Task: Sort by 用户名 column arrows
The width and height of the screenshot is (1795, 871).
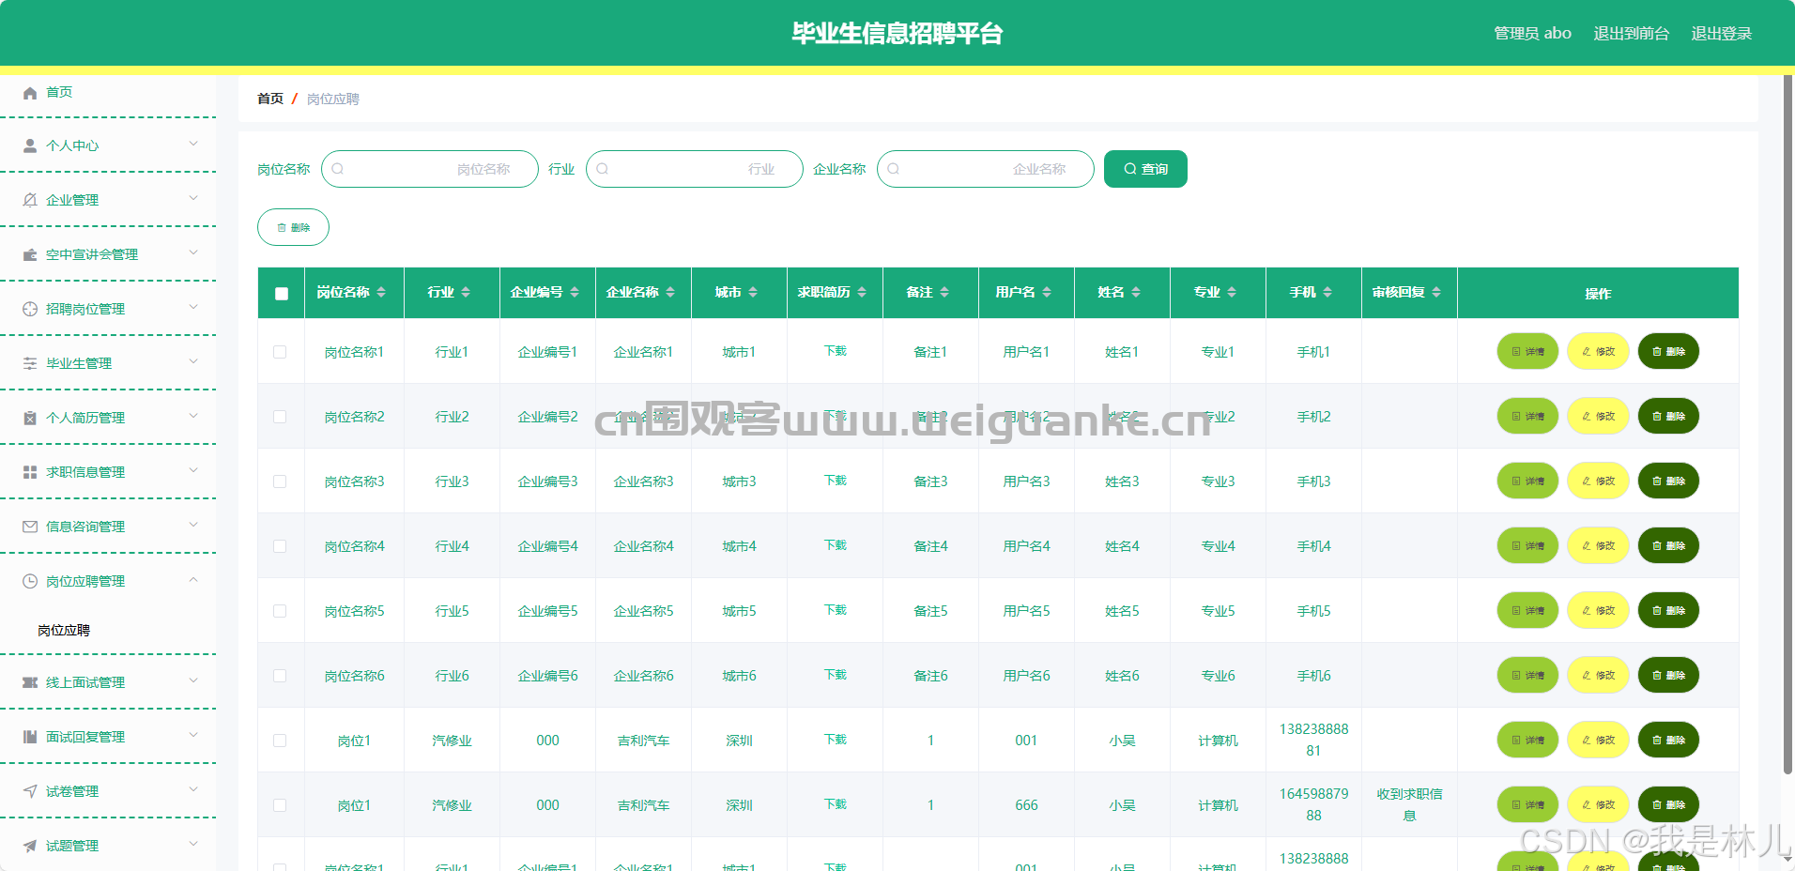Action: pos(1047,293)
